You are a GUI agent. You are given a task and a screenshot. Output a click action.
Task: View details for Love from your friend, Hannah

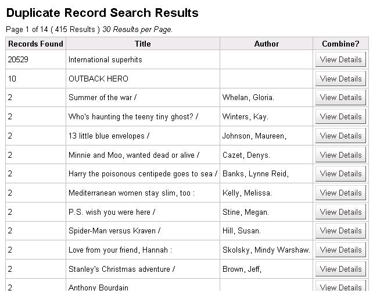pos(340,250)
